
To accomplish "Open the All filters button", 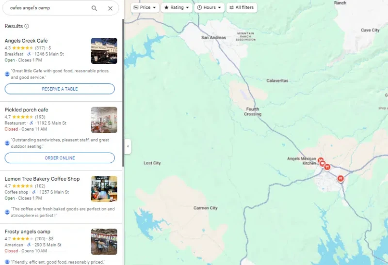I will coord(242,7).
